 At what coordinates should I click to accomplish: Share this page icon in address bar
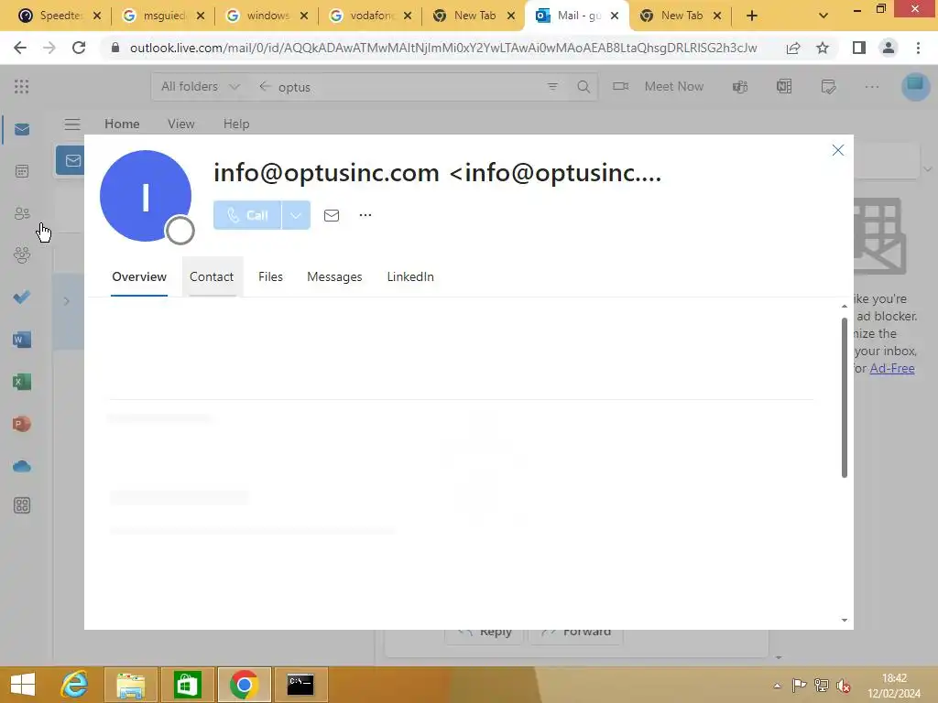793,48
